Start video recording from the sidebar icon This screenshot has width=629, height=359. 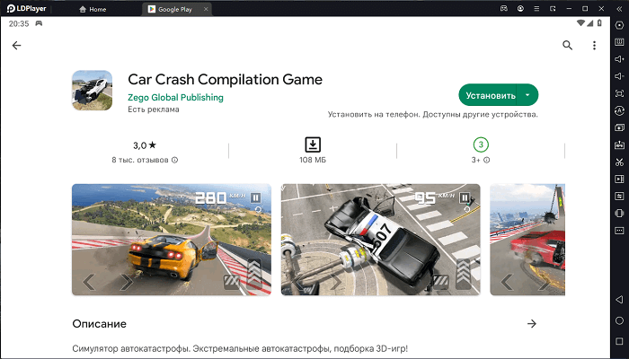(619, 179)
